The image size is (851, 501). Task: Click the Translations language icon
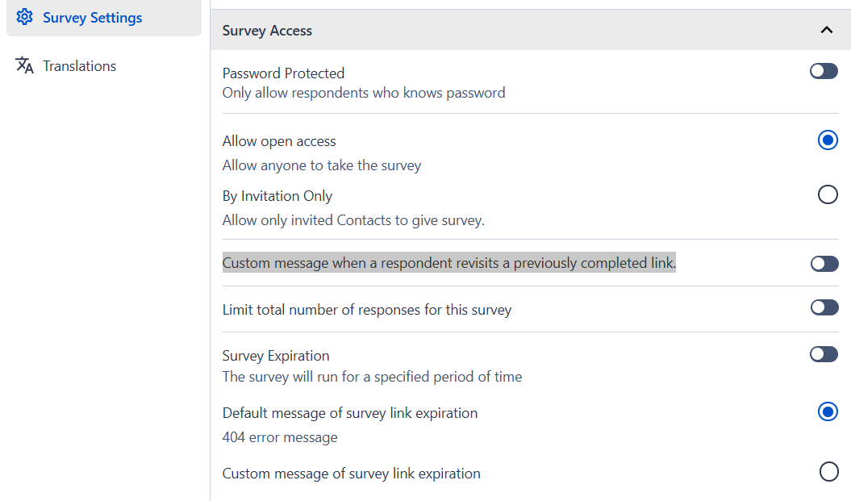pyautogui.click(x=25, y=65)
